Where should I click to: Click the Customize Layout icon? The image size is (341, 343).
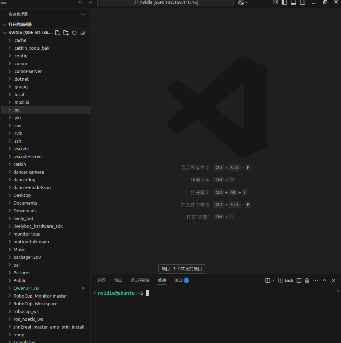[x=275, y=2]
